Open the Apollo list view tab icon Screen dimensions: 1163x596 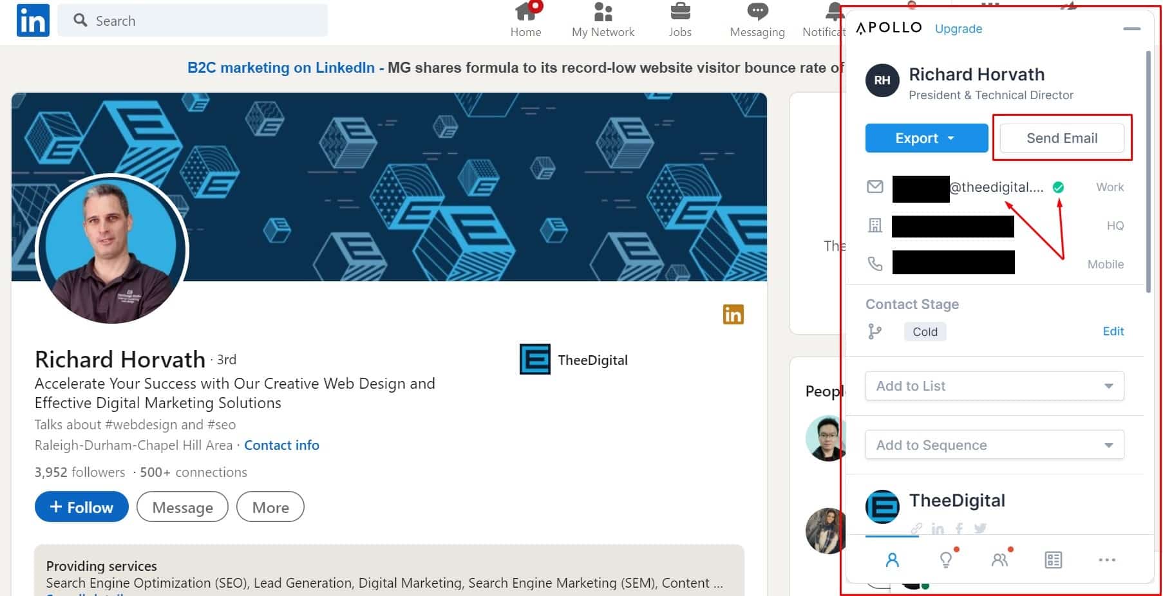click(1053, 560)
